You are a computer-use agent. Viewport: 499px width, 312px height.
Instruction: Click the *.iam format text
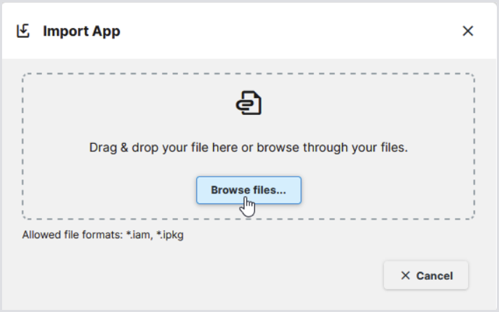point(138,235)
